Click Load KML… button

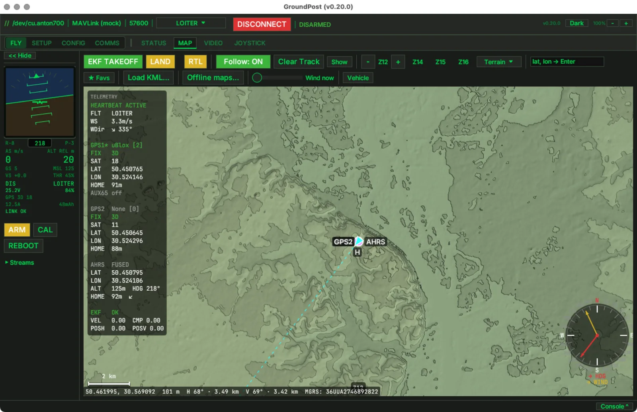coord(149,78)
